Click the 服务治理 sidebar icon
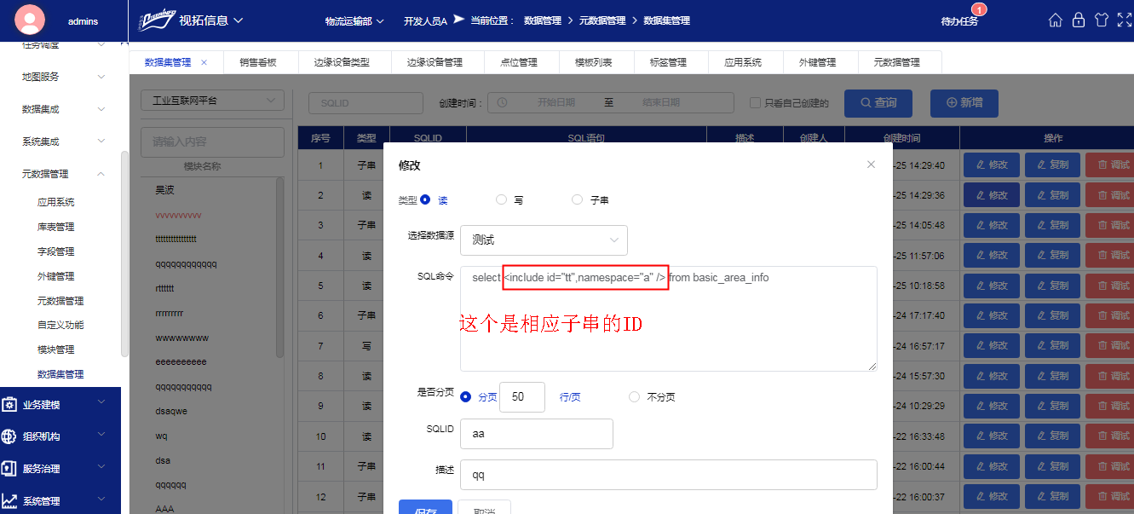1134x514 pixels. (x=9, y=469)
